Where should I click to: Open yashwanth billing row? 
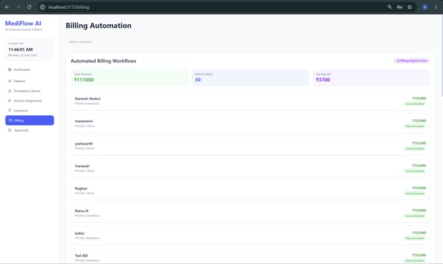click(x=250, y=145)
